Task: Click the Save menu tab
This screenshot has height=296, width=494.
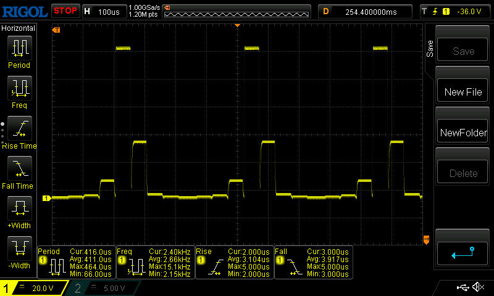Action: [x=430, y=49]
